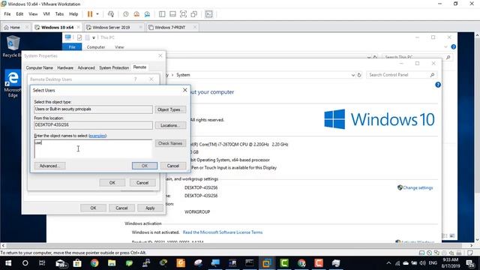Open the volume control in system tray
Screen dimensions: 480x270
(x=423, y=263)
